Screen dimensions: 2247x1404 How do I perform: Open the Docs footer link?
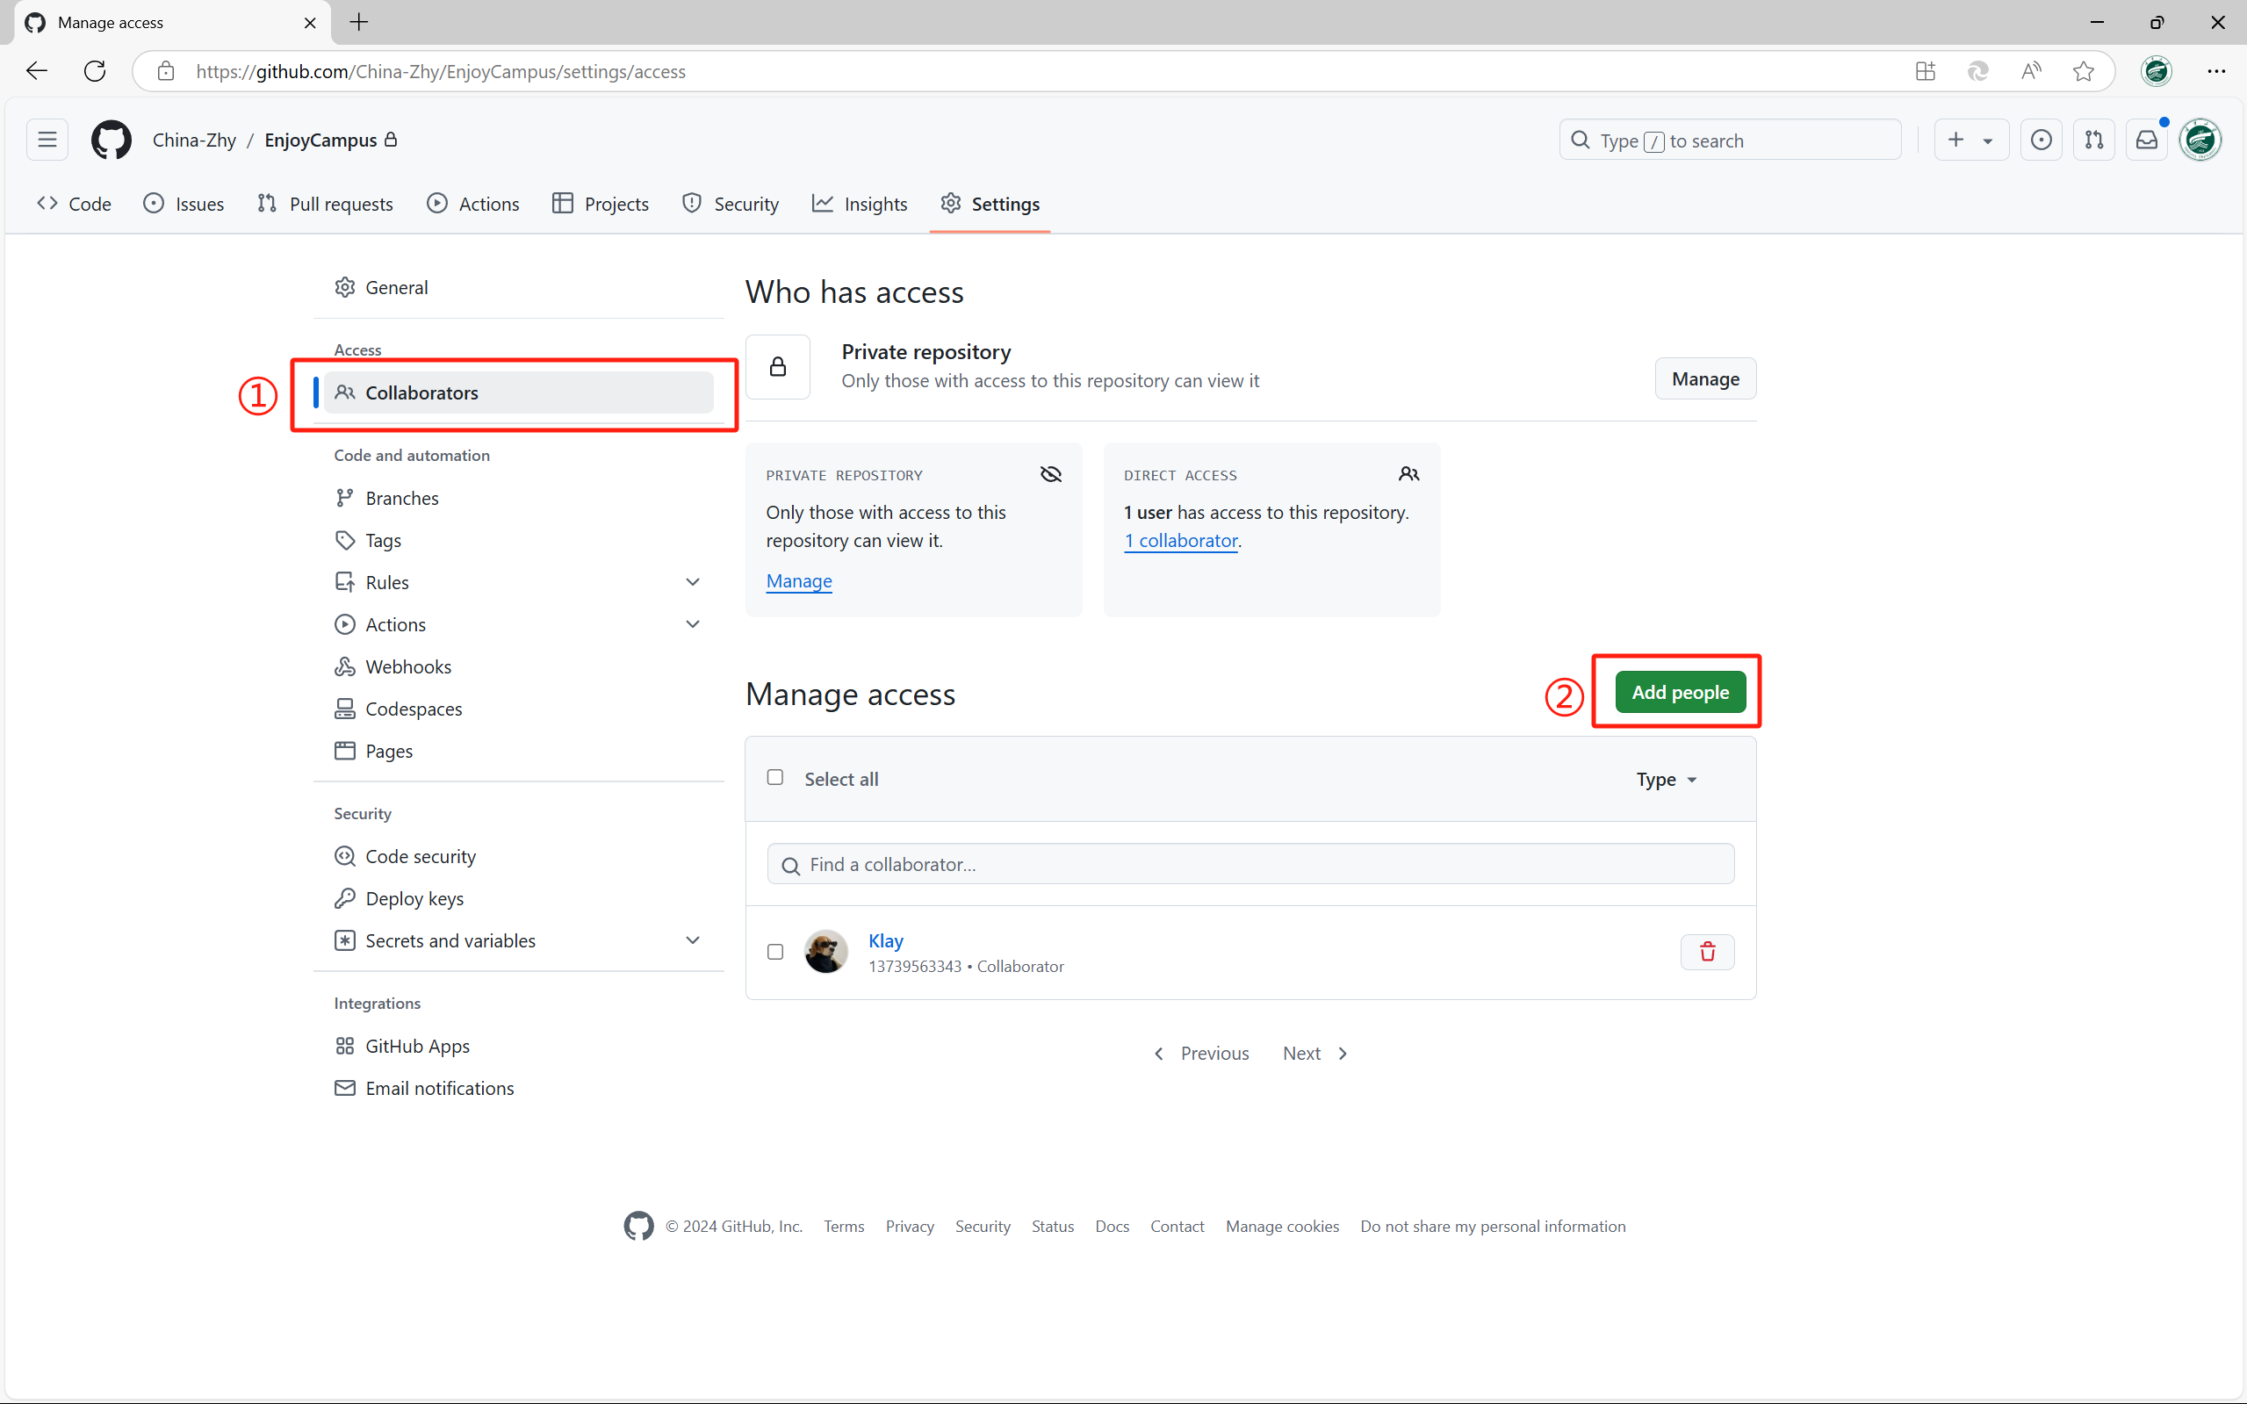pyautogui.click(x=1112, y=1227)
